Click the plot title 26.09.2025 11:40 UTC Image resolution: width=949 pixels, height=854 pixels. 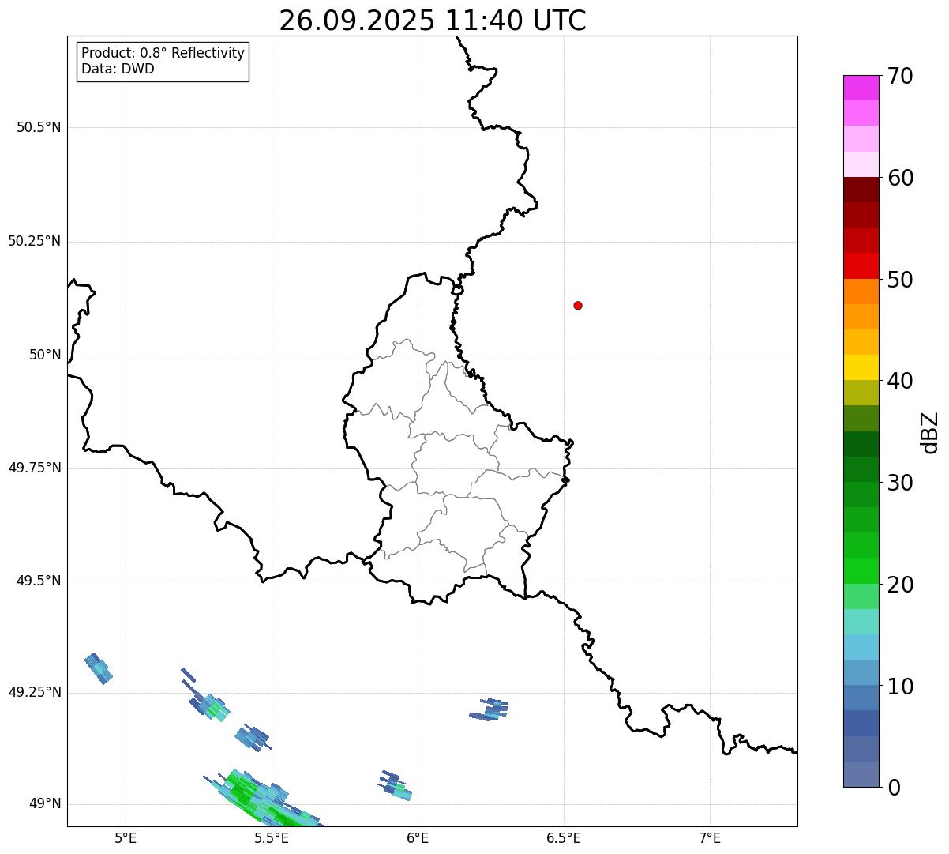click(433, 21)
